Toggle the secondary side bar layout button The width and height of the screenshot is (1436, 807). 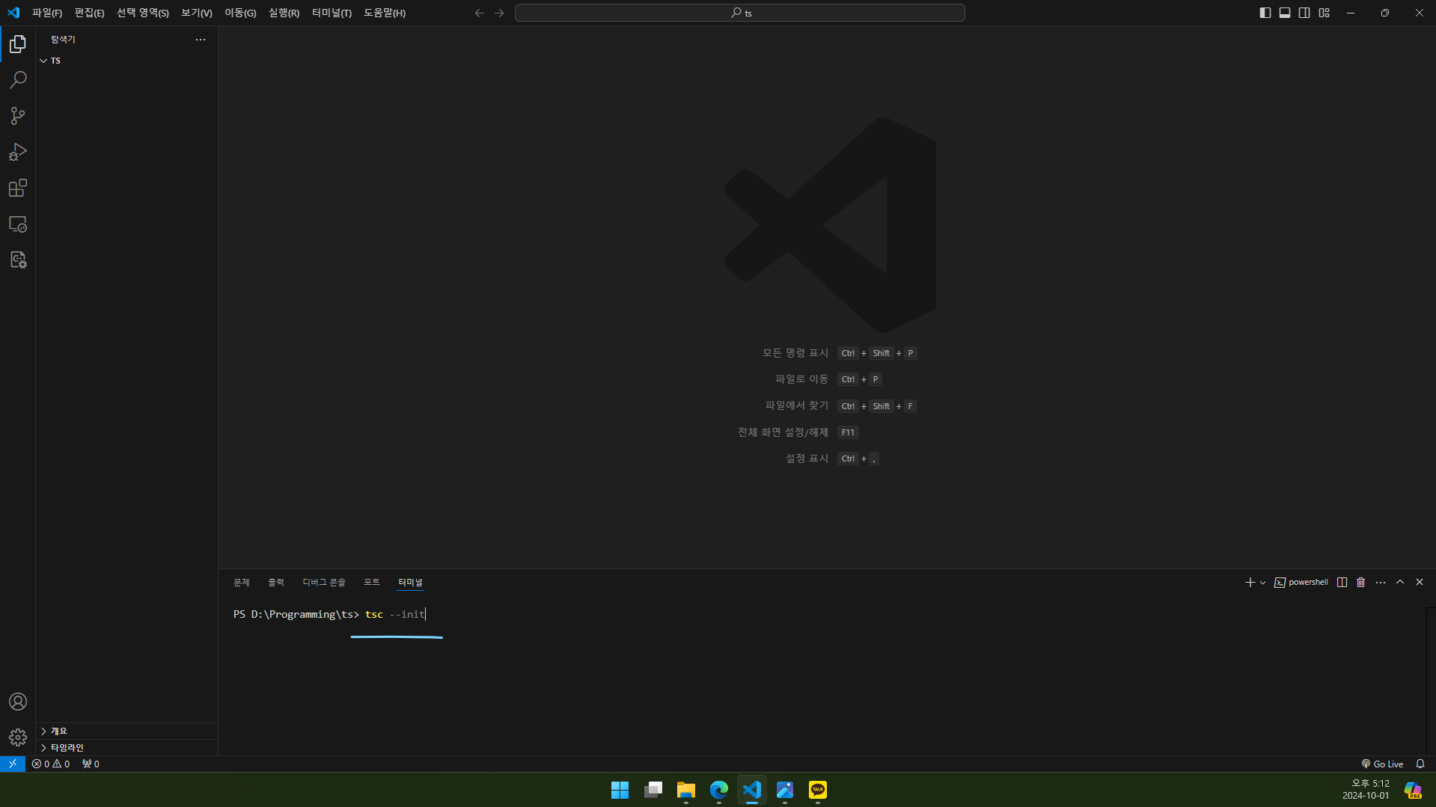1304,13
